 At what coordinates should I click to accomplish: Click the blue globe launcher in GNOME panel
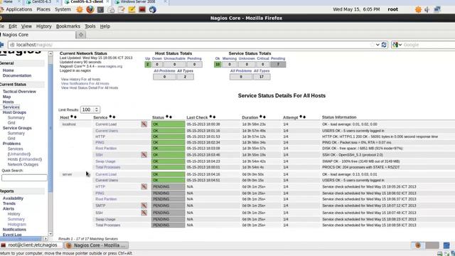pyautogui.click(x=153, y=9)
